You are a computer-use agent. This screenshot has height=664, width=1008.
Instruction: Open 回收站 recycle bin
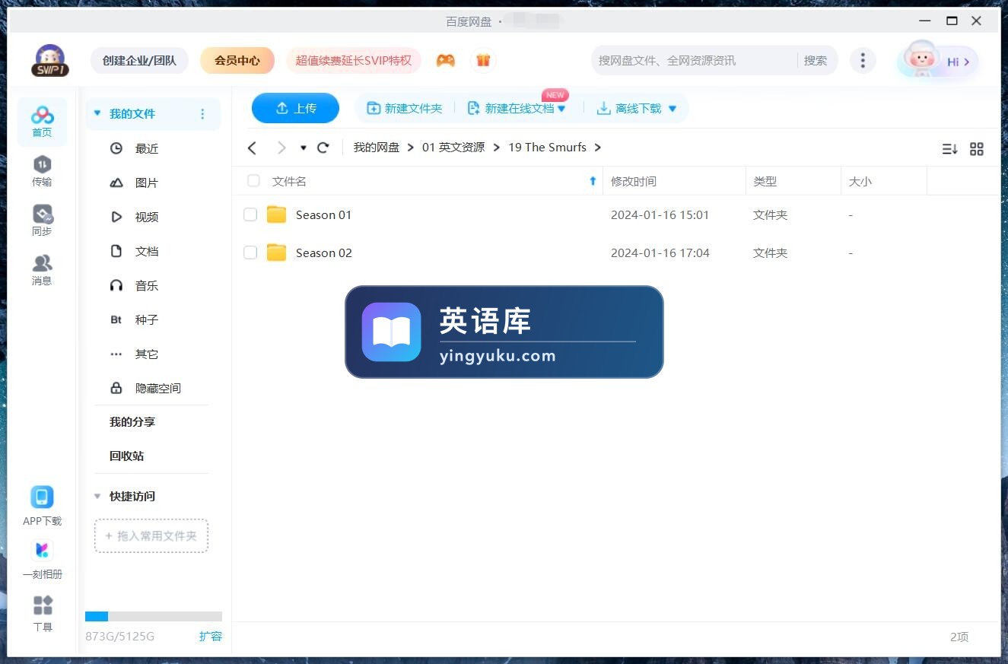click(126, 456)
